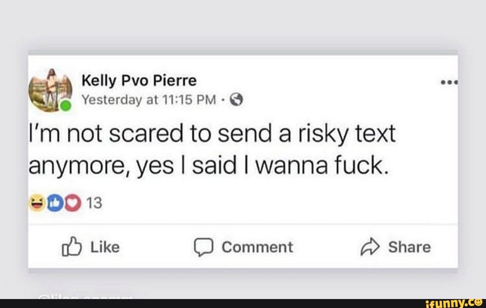Click the smiley face in iFunny logo

[x=477, y=302]
